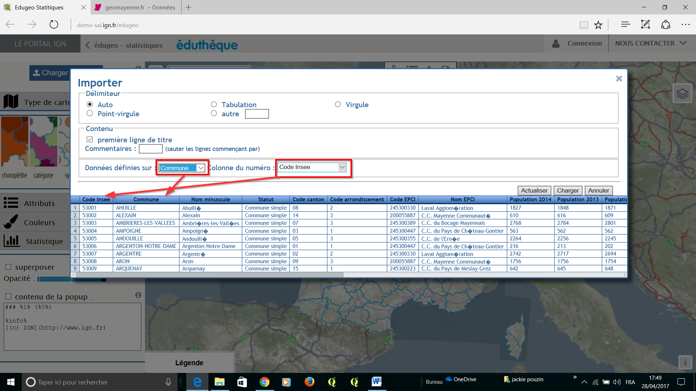The height and width of the screenshot is (391, 696).
Task: Click in the Commentaires text field
Action: (x=150, y=149)
